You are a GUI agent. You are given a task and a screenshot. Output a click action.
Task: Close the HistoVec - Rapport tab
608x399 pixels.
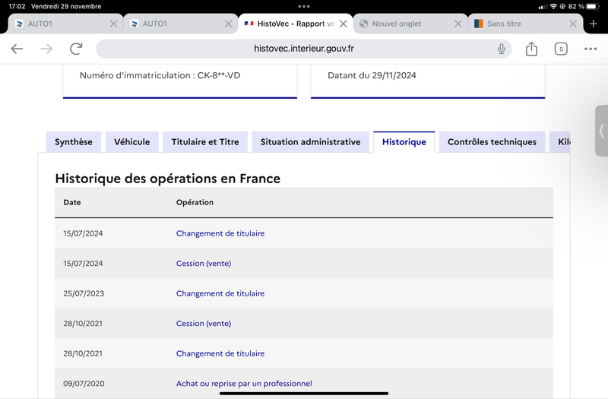click(344, 24)
